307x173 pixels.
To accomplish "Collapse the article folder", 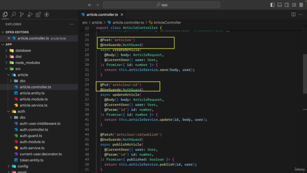I will point(23,75).
